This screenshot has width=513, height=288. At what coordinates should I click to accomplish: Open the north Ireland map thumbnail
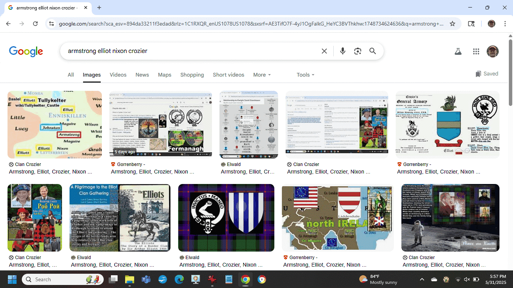[x=338, y=218]
